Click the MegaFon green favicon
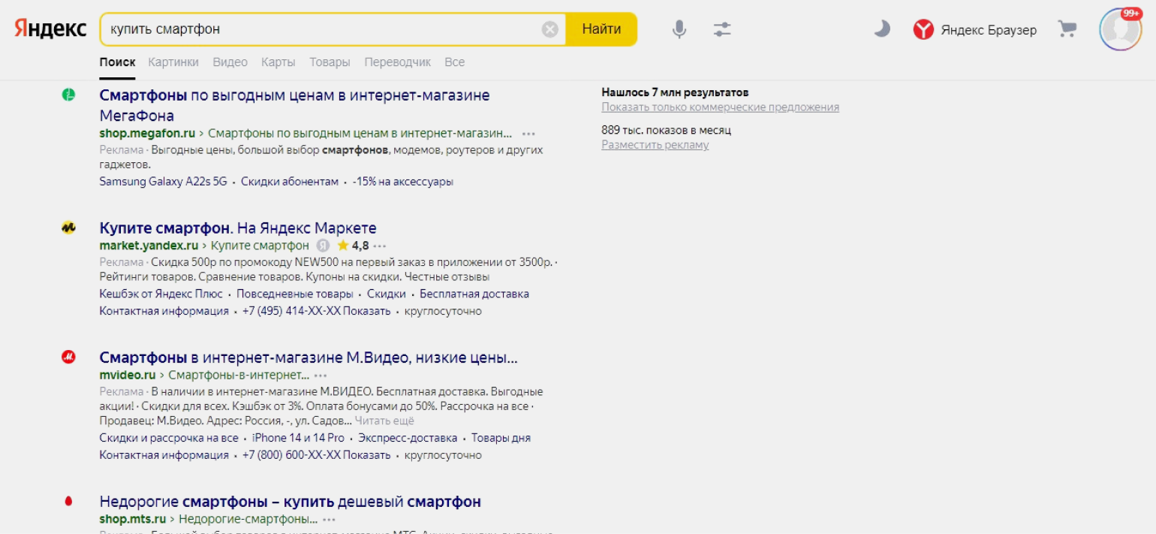This screenshot has width=1156, height=534. (x=68, y=95)
